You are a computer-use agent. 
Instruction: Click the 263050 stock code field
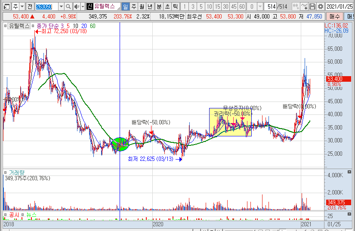[46, 6]
